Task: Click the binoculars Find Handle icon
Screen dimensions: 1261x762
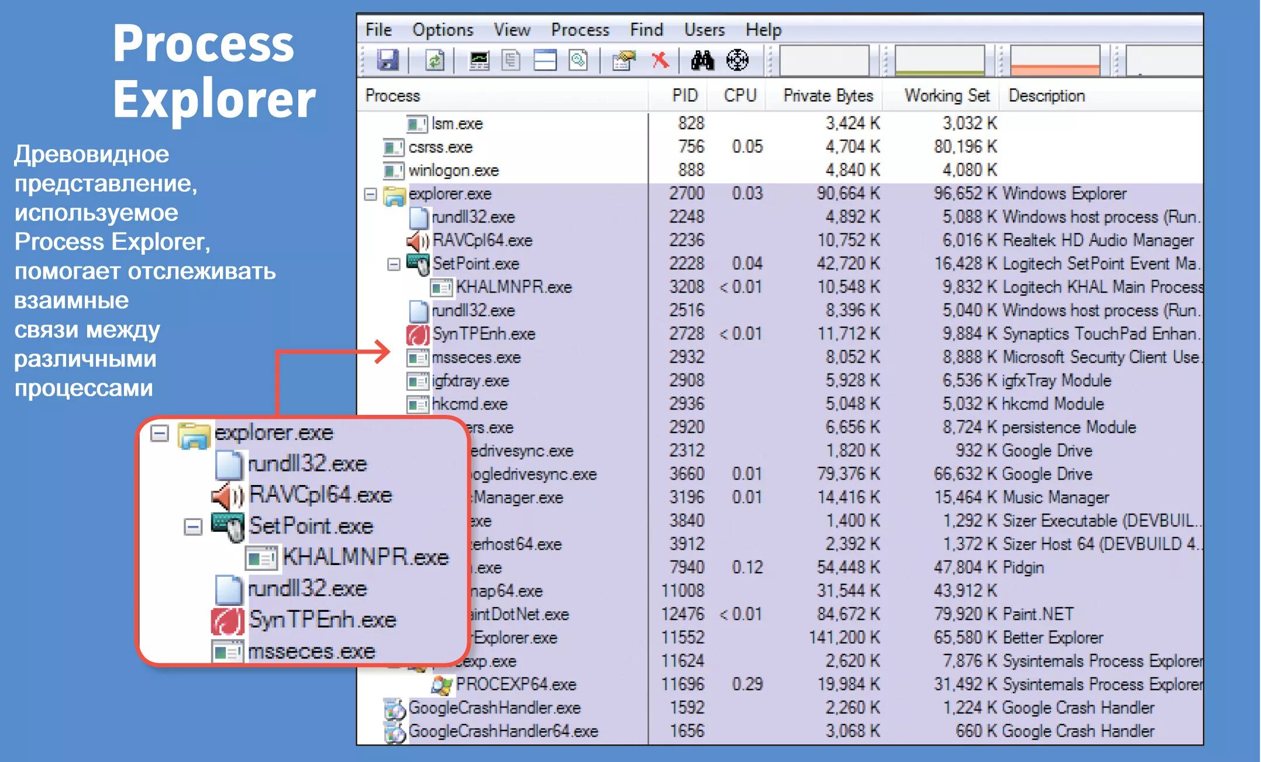Action: [702, 60]
